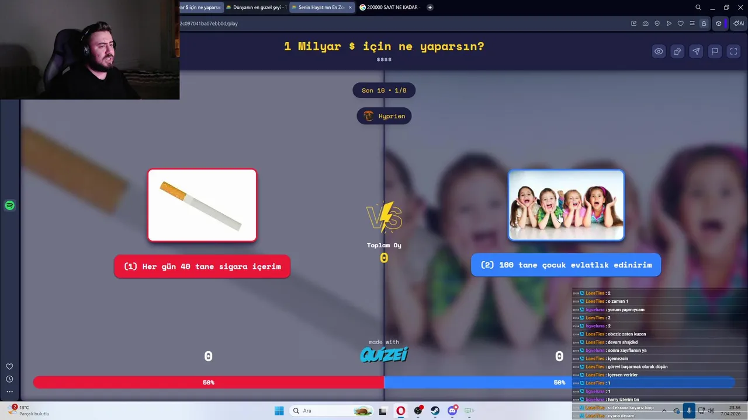Screen dimensions: 748x420
Task: Click the red 50% vote bar
Action: [209, 382]
